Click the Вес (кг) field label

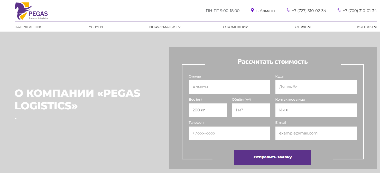(195, 100)
